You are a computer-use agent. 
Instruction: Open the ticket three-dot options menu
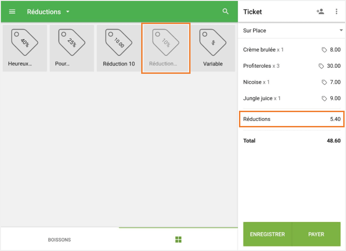(336, 12)
